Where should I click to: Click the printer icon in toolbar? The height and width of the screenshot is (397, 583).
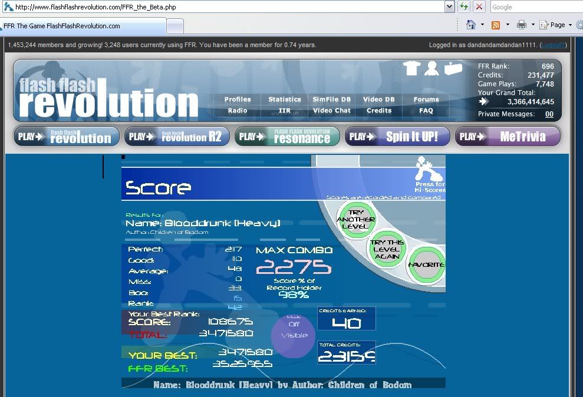click(x=521, y=25)
